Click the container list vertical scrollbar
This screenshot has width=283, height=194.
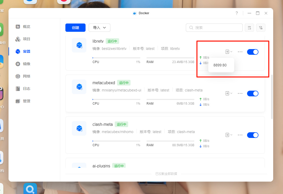272,97
